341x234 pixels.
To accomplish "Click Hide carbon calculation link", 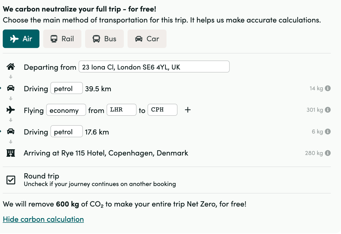I will pos(43,219).
